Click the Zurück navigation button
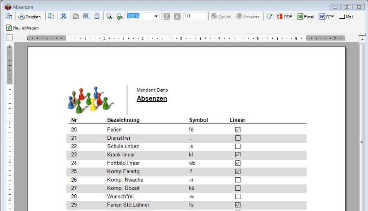Image resolution: width=368 pixels, height=211 pixels. pyautogui.click(x=221, y=16)
